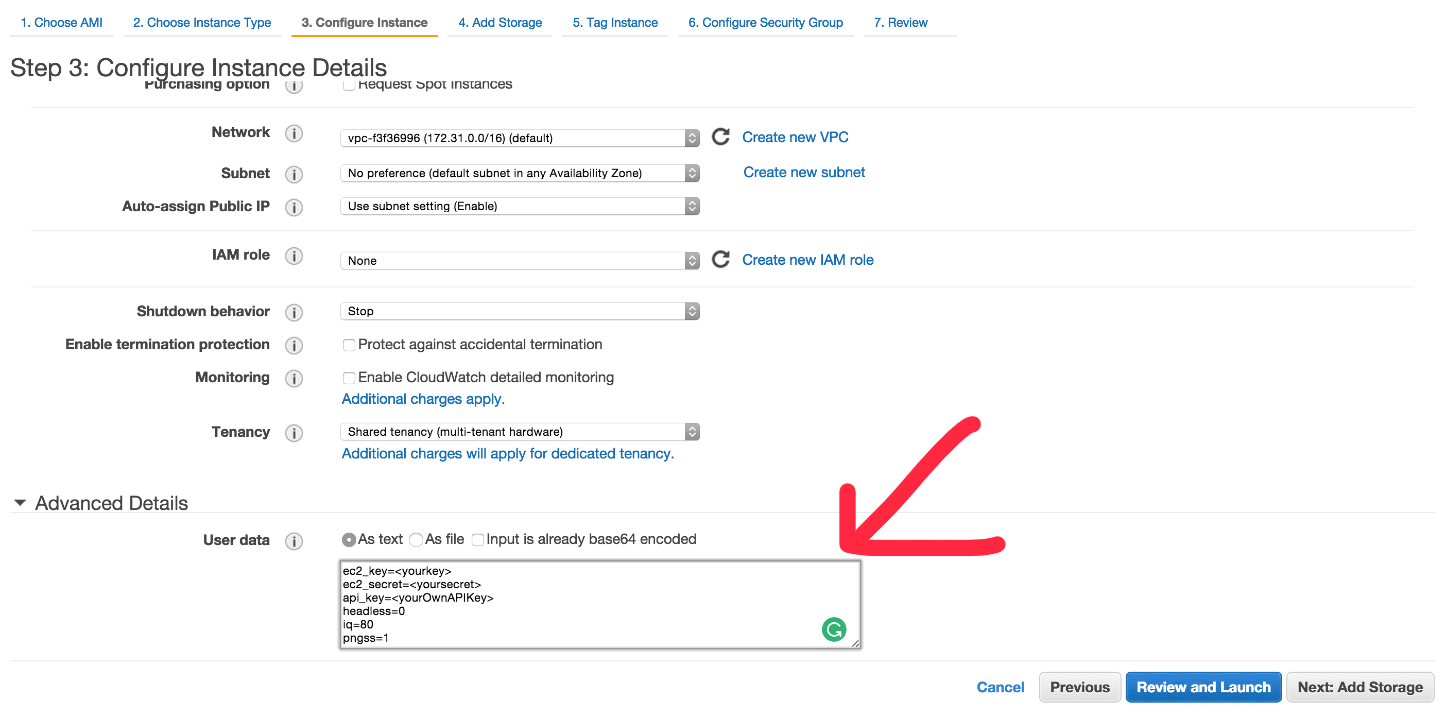1446x716 pixels.
Task: Click the Cancel link
Action: (1000, 687)
